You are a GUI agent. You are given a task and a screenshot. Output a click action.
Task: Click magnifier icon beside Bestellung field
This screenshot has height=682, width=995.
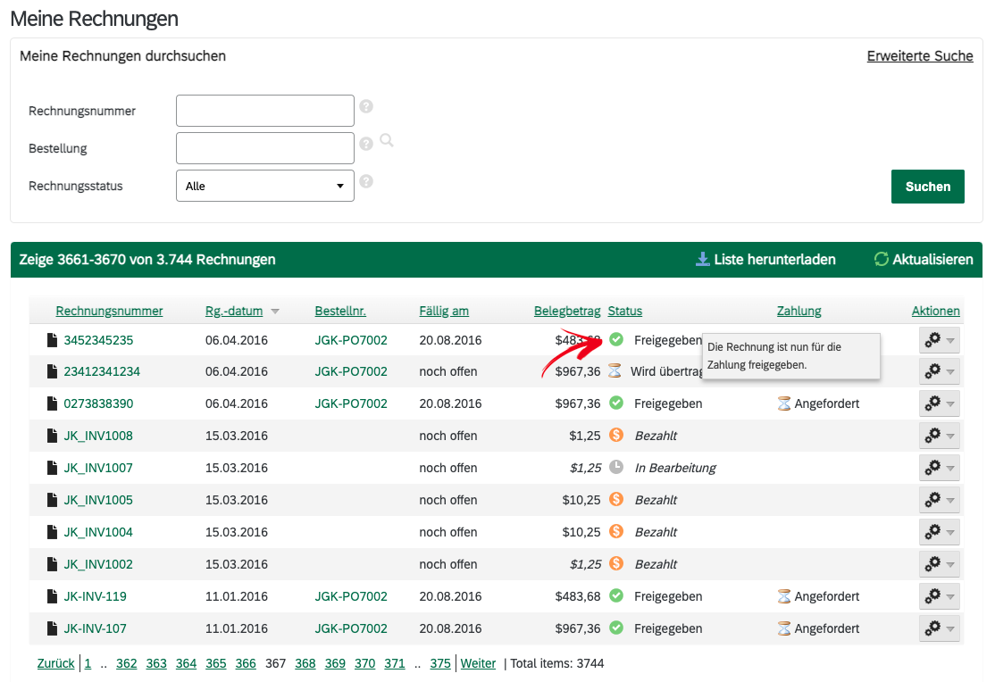click(387, 140)
